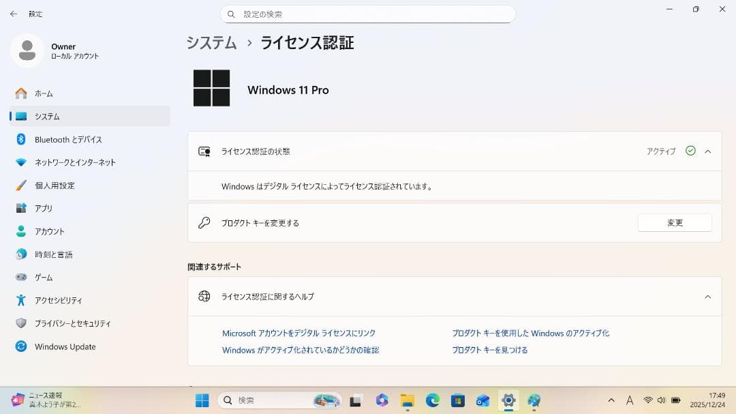Viewport: 736px width, 414px height.
Task: Click the IME input mode A indicator
Action: 630,400
